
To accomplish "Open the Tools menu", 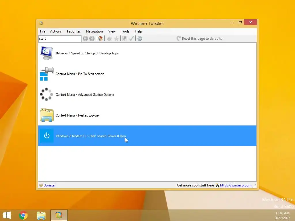I will point(125,31).
